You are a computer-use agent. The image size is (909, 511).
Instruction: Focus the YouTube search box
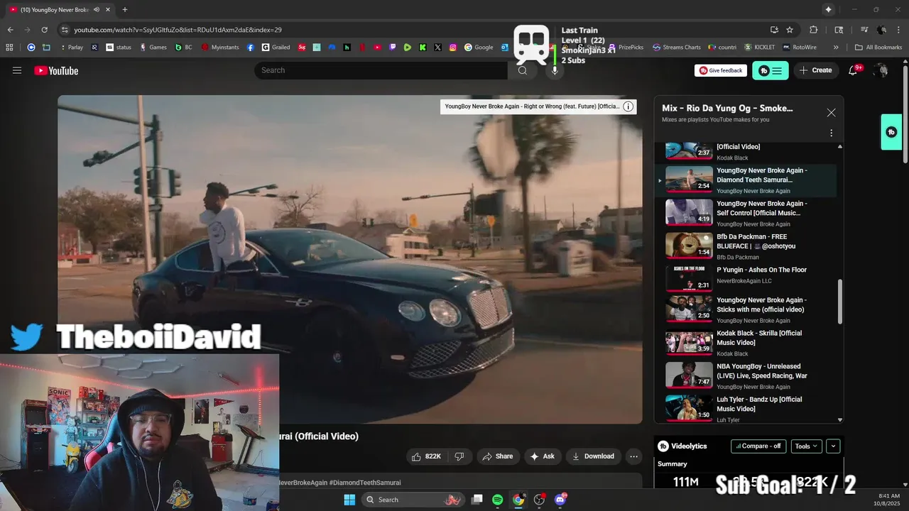382,70
